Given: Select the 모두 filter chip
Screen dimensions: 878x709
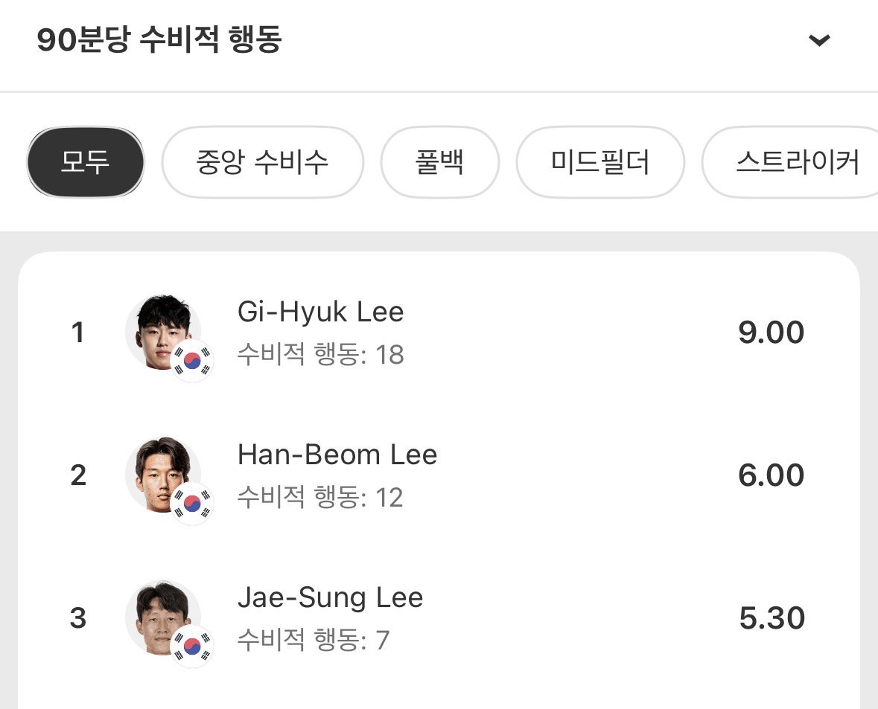Looking at the screenshot, I should (85, 162).
